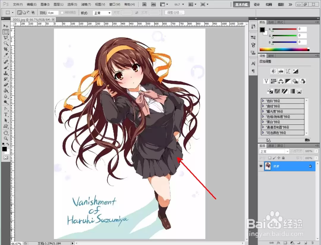The height and width of the screenshot is (245, 321).
Task: Open the 样式 style dropdown
Action: click(102, 13)
